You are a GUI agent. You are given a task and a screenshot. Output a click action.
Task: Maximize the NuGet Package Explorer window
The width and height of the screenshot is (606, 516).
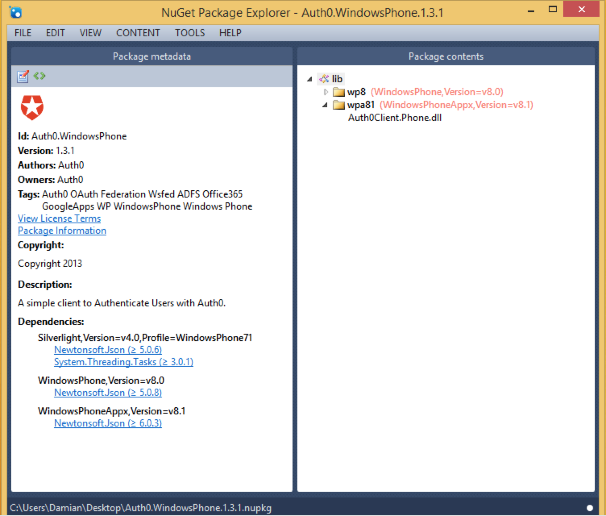coord(553,9)
